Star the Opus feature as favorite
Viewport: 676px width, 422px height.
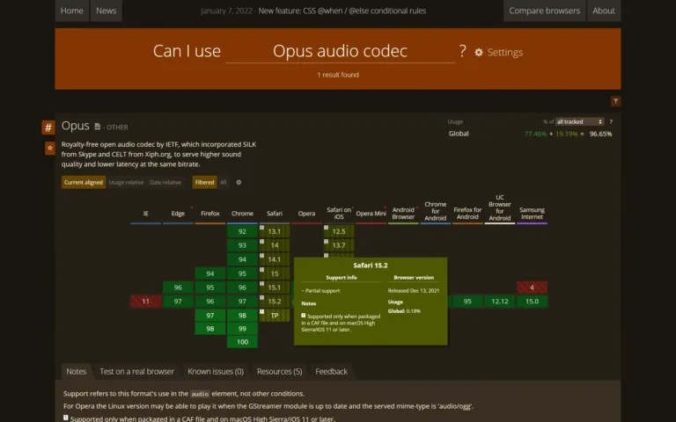pyautogui.click(x=50, y=148)
